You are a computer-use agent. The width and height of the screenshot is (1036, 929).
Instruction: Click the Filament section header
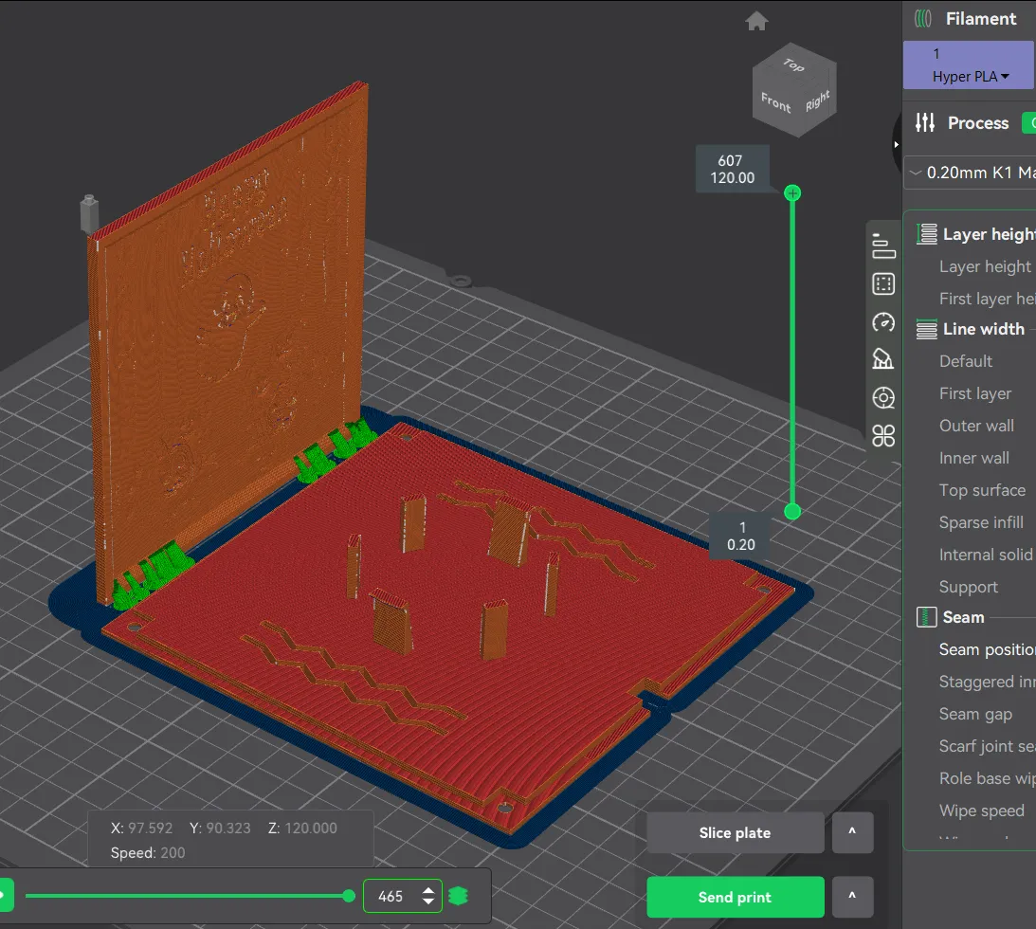click(x=980, y=19)
